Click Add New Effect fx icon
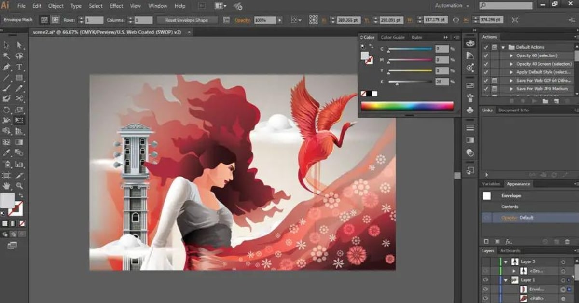579x303 pixels. (x=509, y=241)
